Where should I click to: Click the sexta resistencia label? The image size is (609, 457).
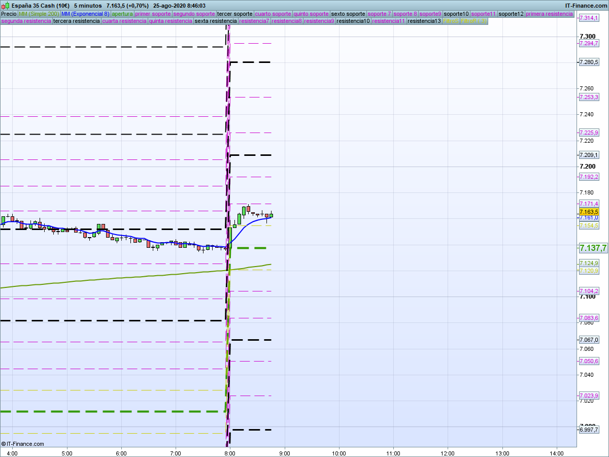(x=216, y=21)
